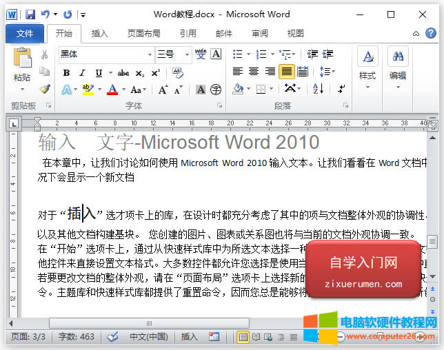Switch to Print Layout view
Image resolution: width=444 pixels, height=350 pixels.
[x=243, y=337]
